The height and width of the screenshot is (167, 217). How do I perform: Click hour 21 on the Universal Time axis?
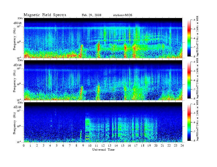(162, 145)
